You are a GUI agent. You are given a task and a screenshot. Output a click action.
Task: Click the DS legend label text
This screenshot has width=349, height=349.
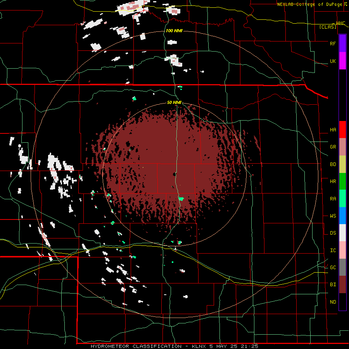coord(333,233)
